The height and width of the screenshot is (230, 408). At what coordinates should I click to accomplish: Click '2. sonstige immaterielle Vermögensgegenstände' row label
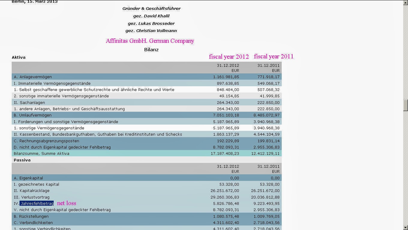[x=61, y=96]
